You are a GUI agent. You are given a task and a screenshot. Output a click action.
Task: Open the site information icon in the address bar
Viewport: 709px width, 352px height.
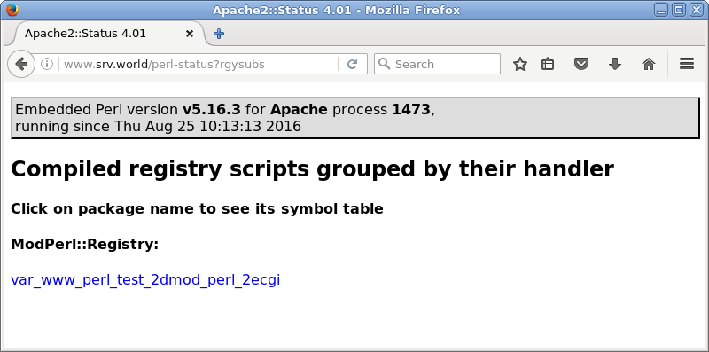pos(47,64)
